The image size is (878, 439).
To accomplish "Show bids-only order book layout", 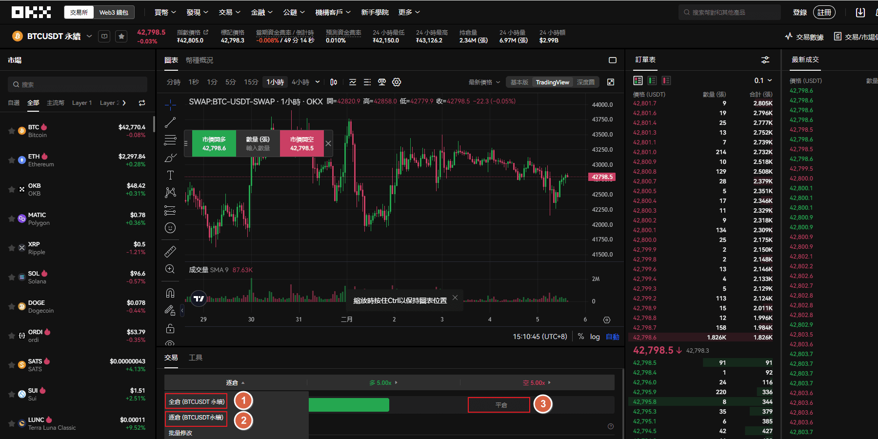I will pos(652,80).
